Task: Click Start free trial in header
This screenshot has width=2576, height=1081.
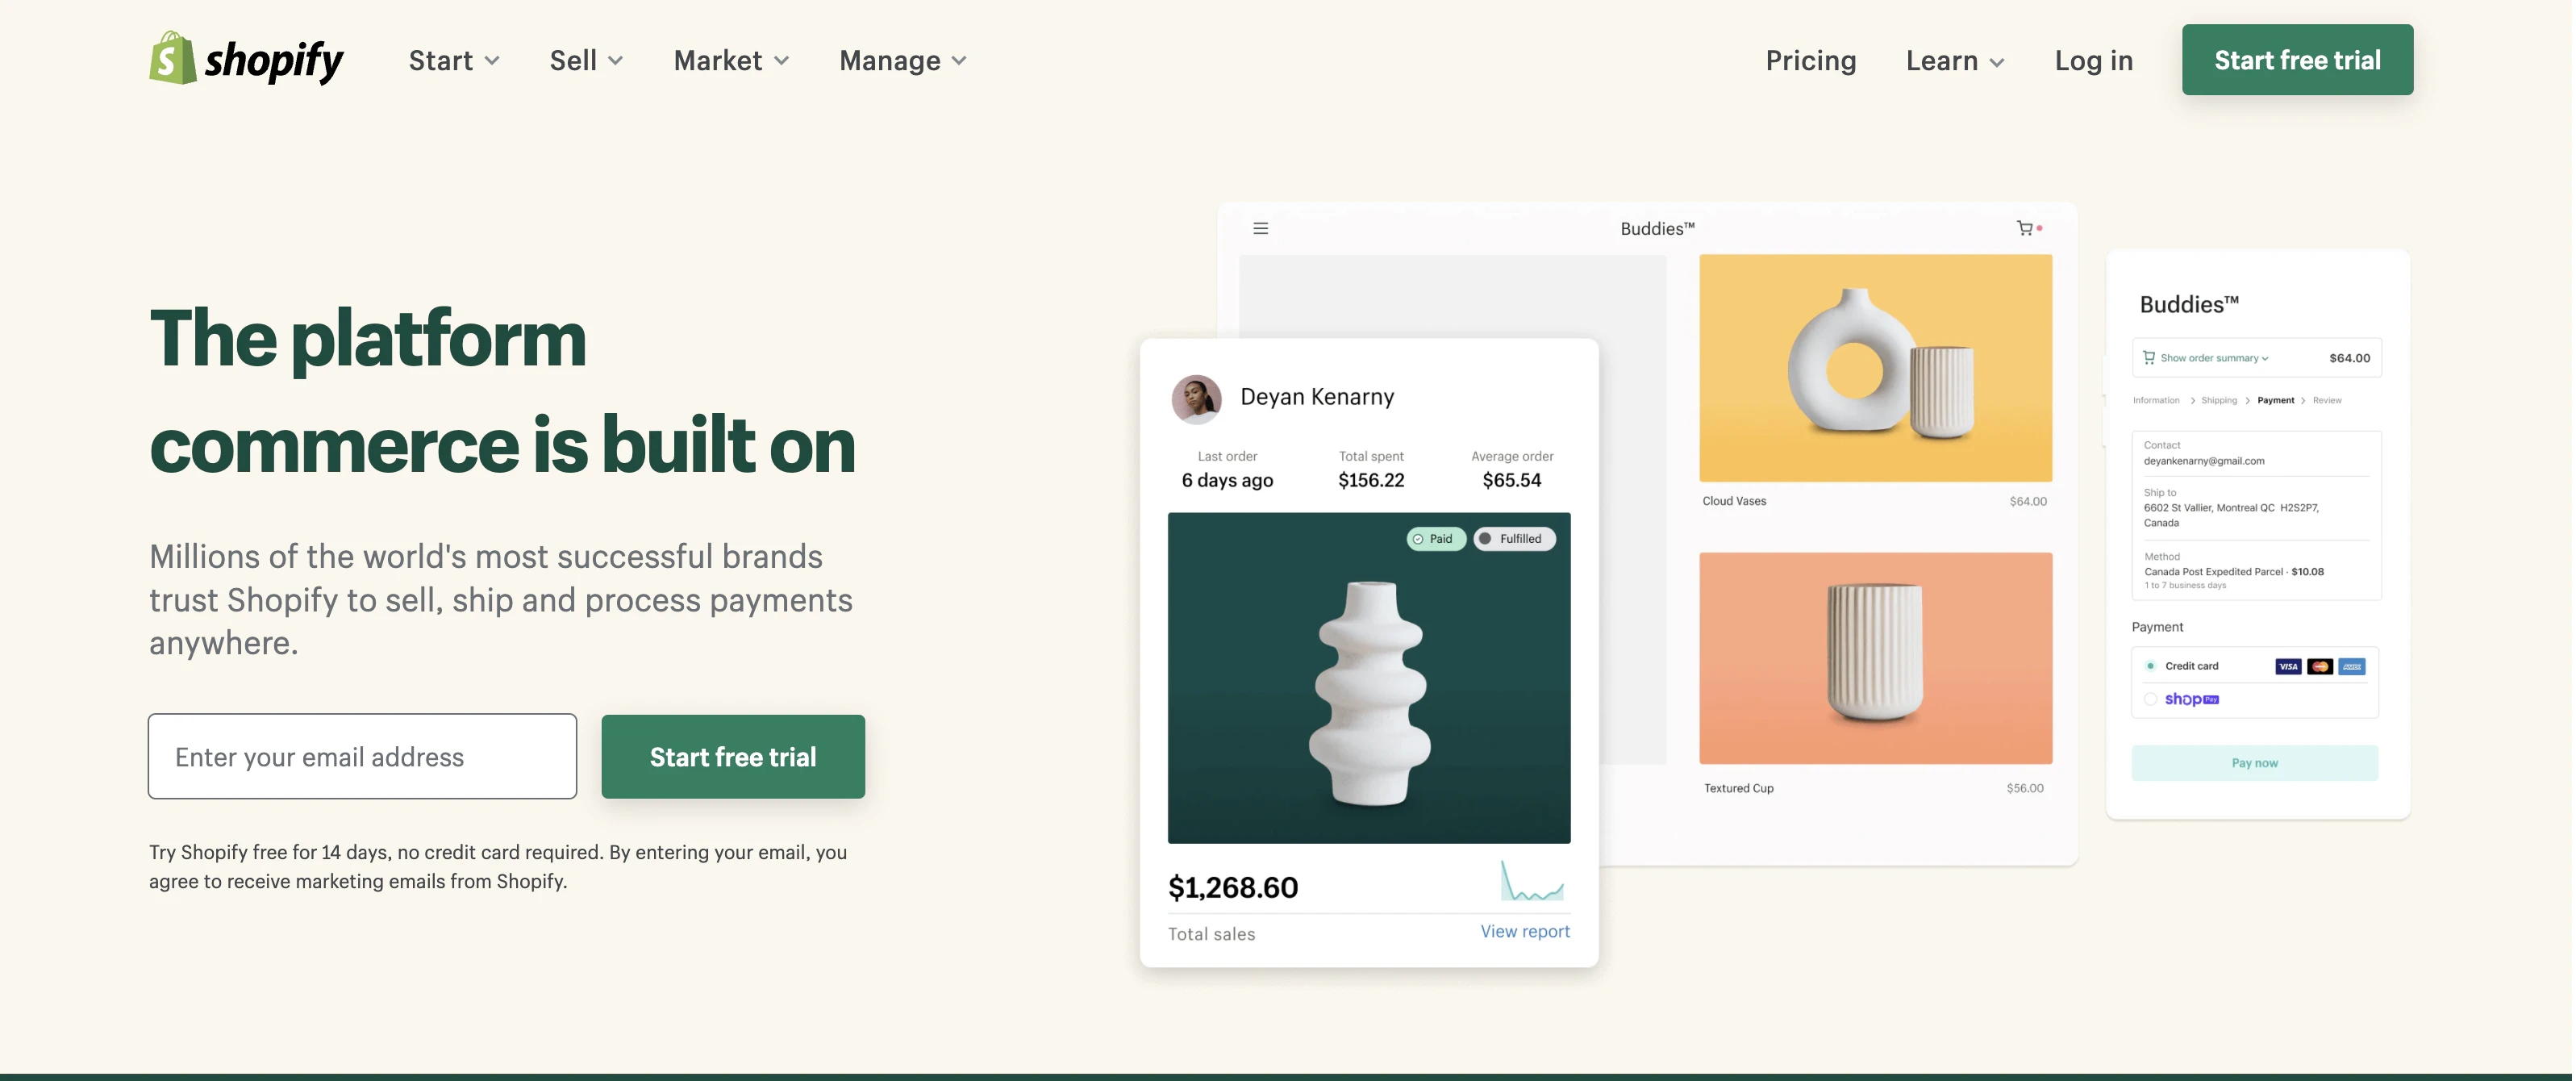Action: [2297, 60]
